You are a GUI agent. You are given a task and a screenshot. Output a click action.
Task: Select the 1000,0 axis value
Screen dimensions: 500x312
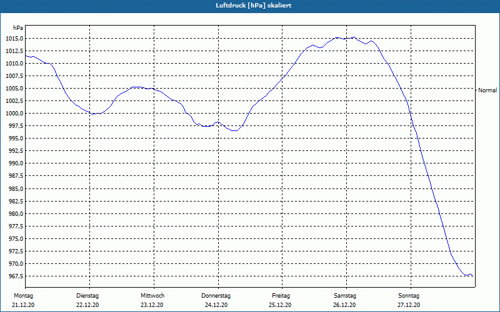tap(14, 114)
